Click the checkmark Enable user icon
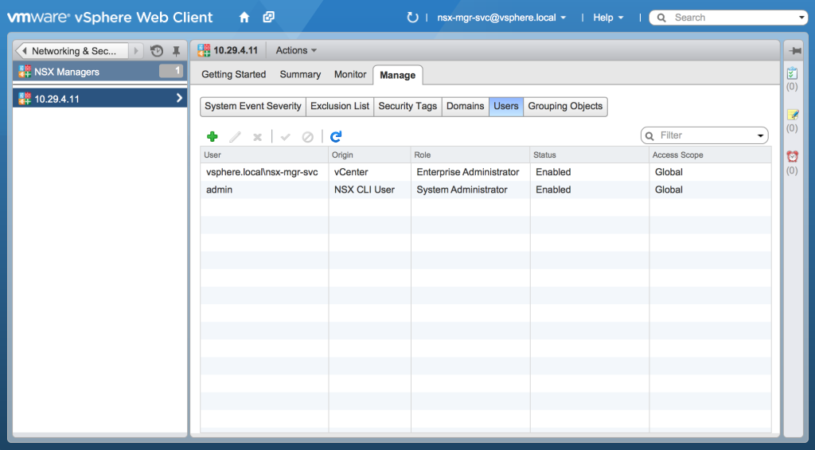This screenshot has height=450, width=815. coord(286,137)
